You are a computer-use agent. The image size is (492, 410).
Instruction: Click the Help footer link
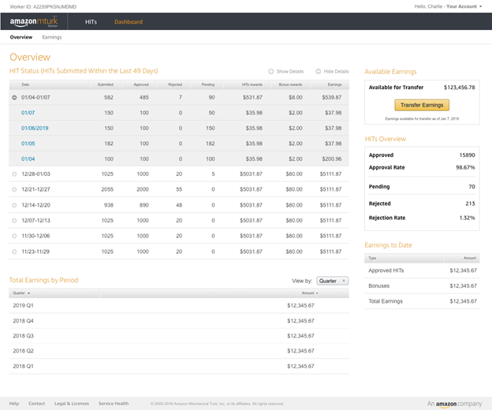click(x=14, y=404)
